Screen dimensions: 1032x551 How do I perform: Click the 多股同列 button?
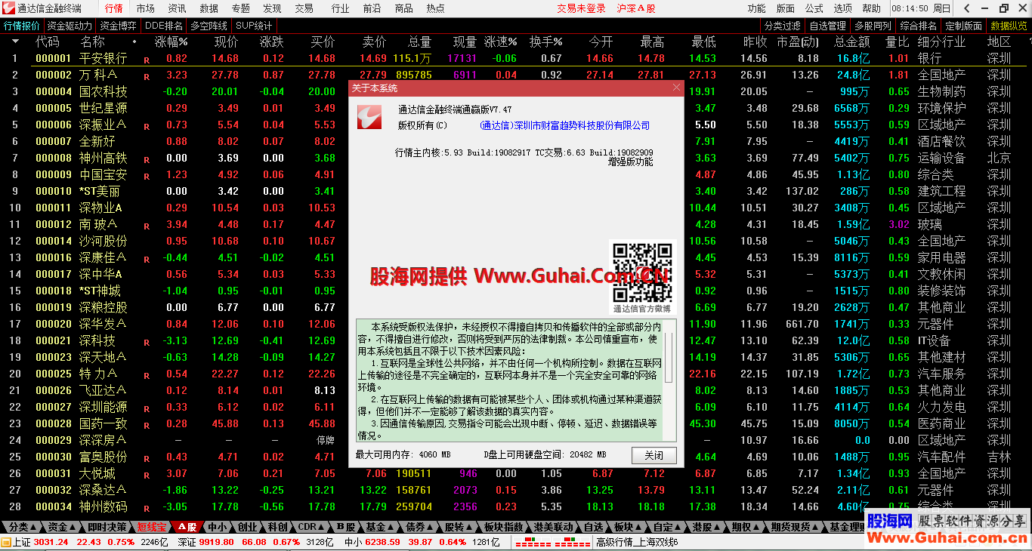point(873,26)
